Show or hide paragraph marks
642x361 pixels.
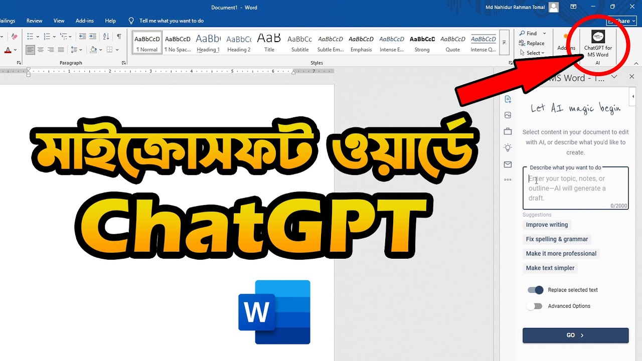[x=119, y=36]
